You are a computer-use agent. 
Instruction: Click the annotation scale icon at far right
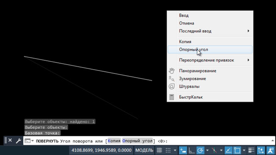coord(271,150)
